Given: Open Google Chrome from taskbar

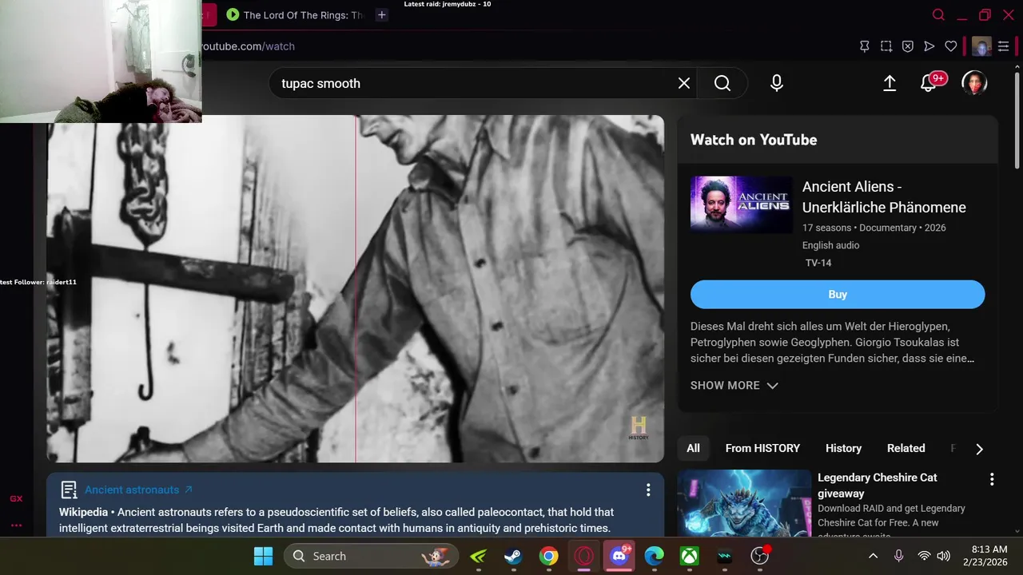Looking at the screenshot, I should point(548,556).
